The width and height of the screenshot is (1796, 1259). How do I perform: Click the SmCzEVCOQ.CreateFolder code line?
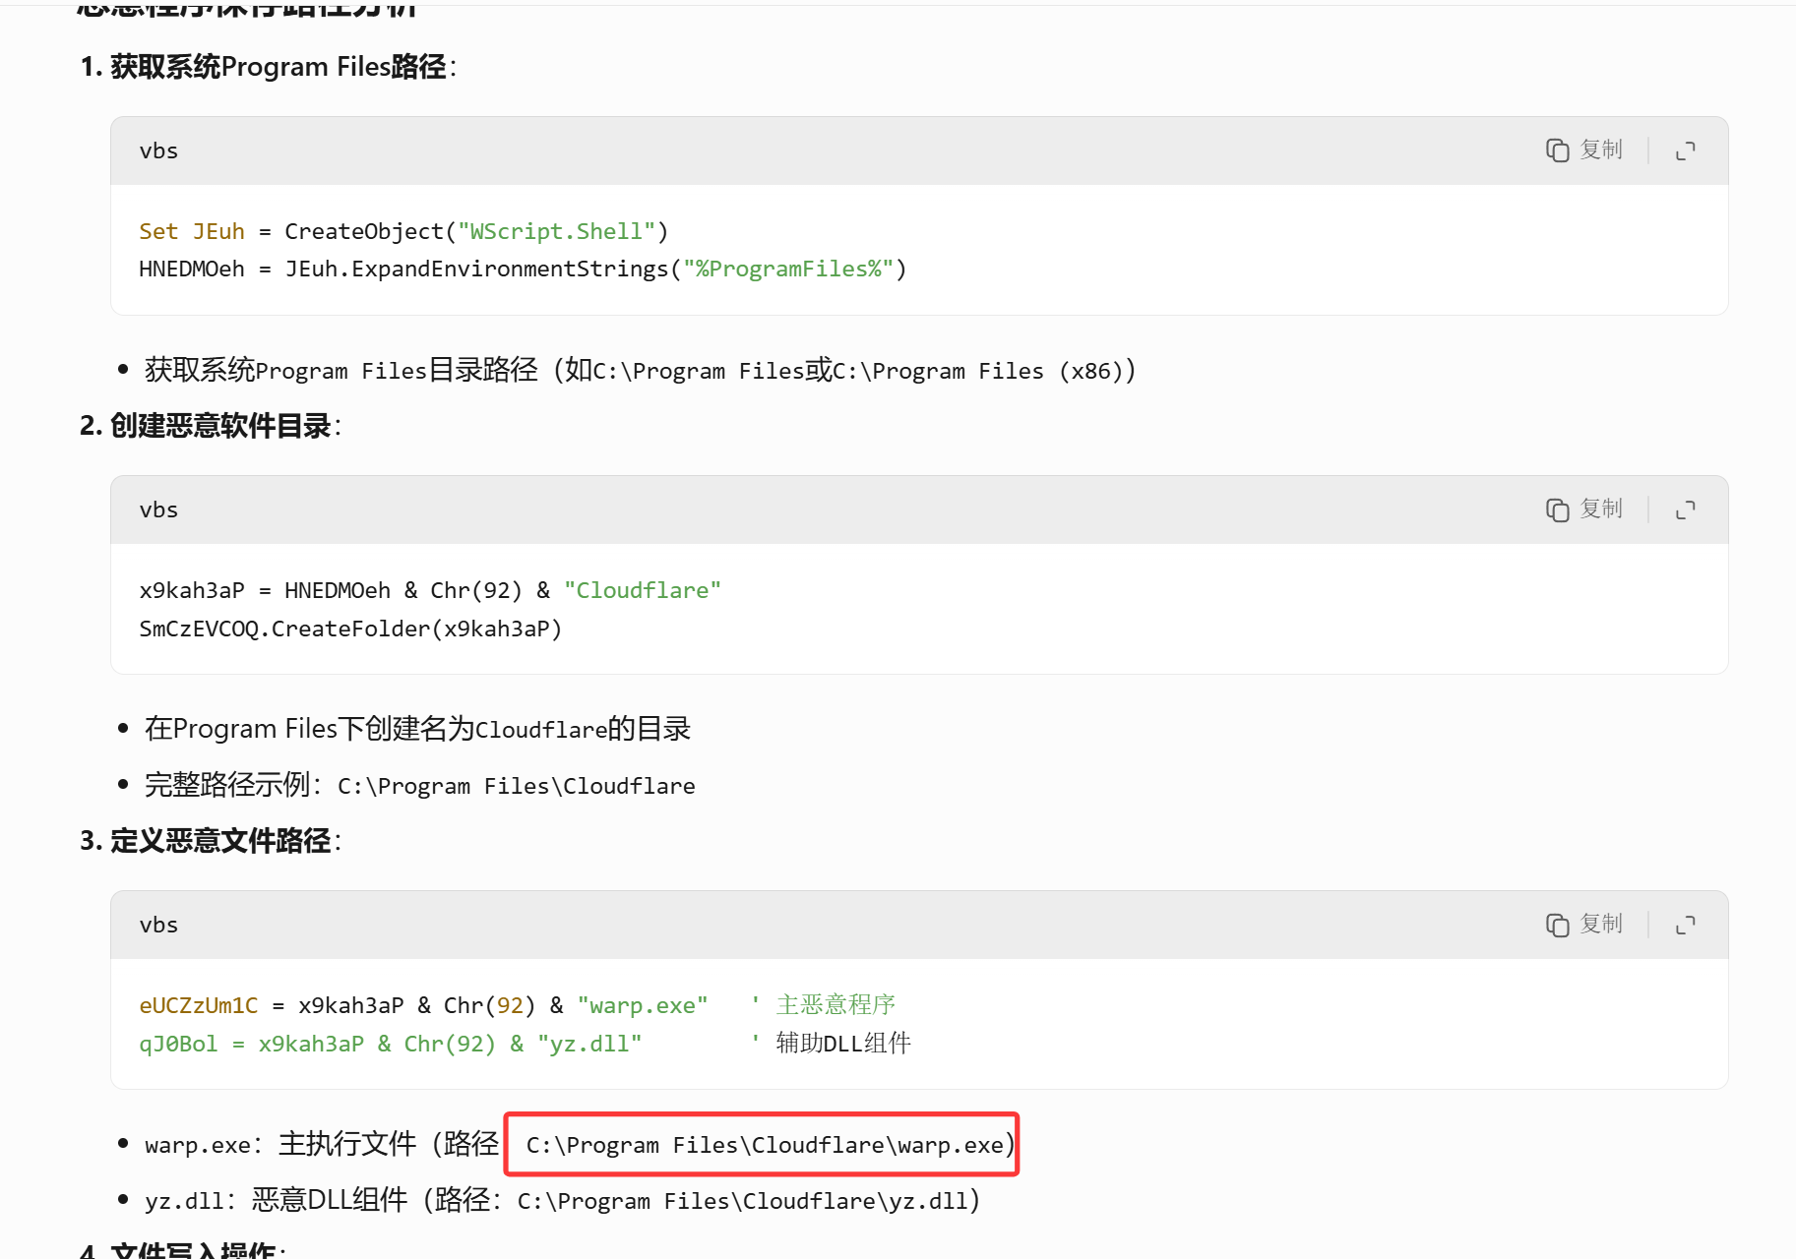[350, 629]
